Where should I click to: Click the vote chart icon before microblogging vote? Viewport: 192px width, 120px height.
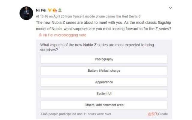click(40, 35)
